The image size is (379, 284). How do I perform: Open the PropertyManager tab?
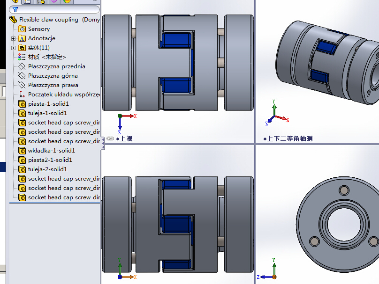pyautogui.click(x=27, y=1)
